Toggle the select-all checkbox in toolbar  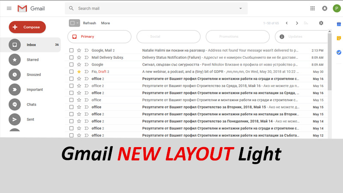(x=72, y=23)
